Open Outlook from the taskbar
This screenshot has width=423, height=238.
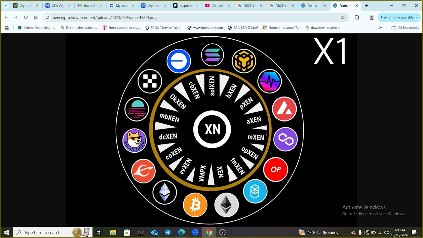(x=154, y=232)
